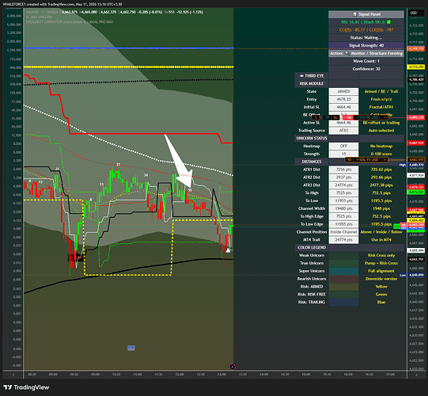Click the SL button next to TP
Image resolution: width=428 pixels, height=396 pixels.
pos(335,117)
